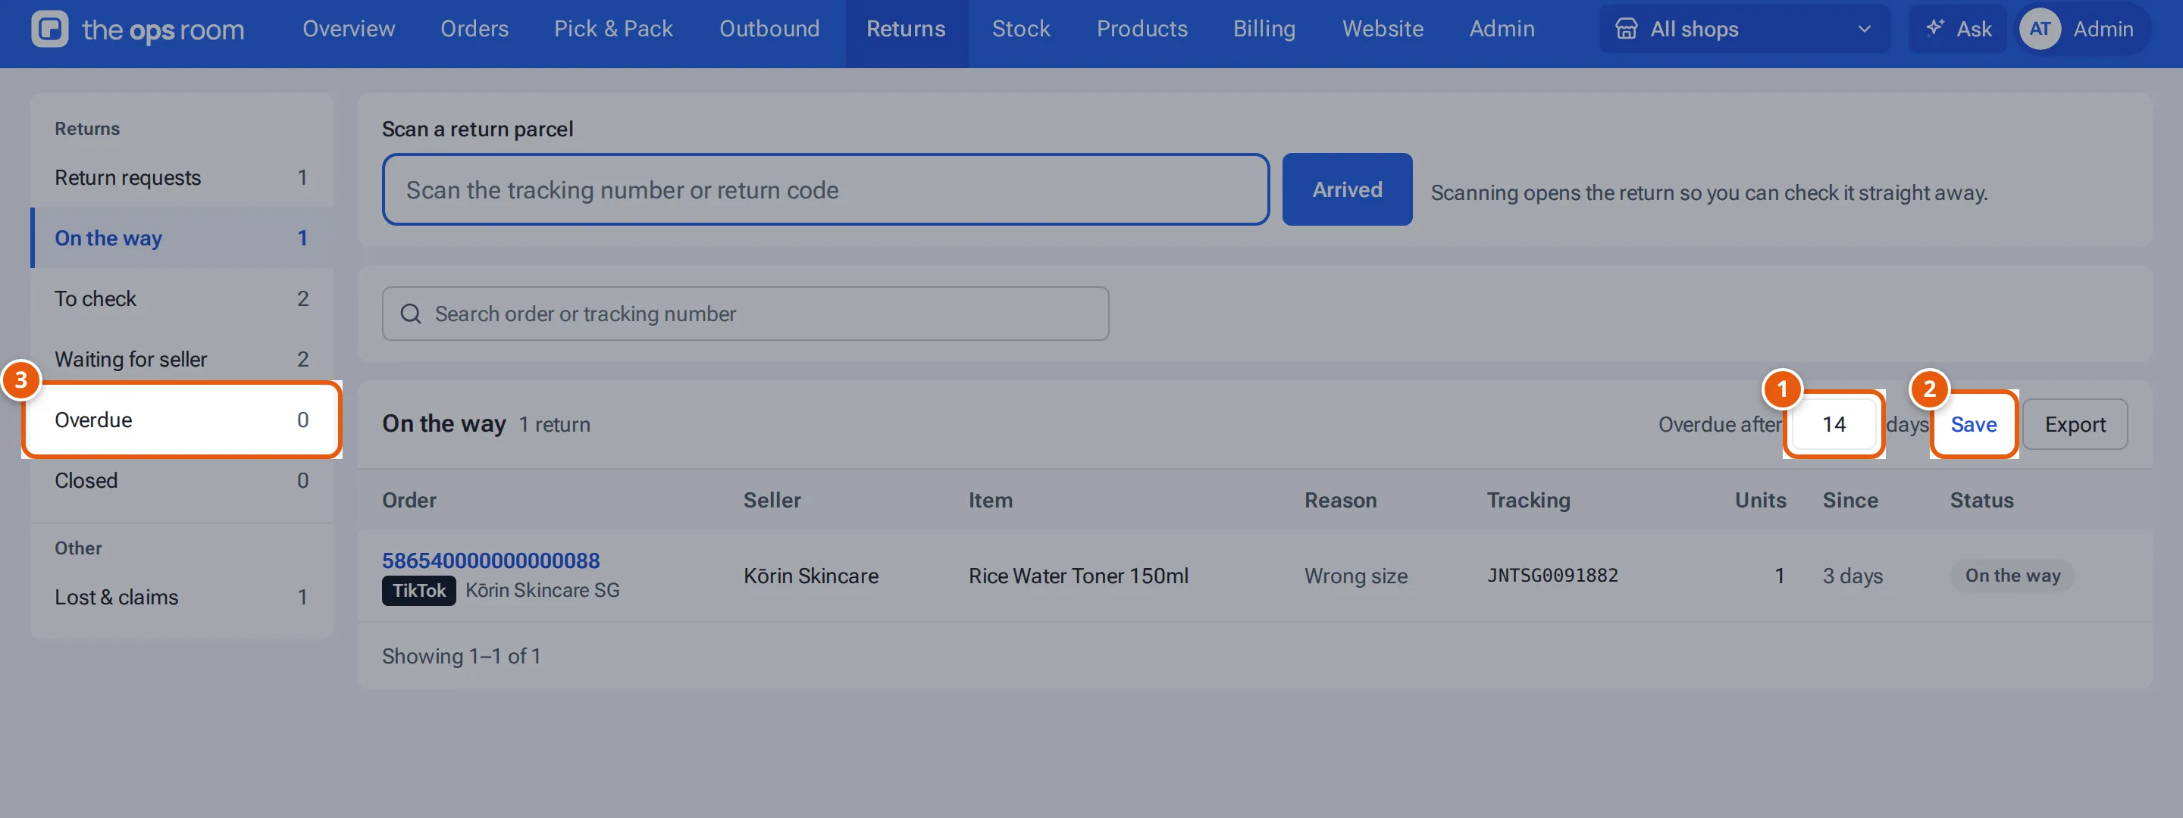The height and width of the screenshot is (818, 2183).
Task: Focus the search order or tracking field
Action: (x=745, y=314)
